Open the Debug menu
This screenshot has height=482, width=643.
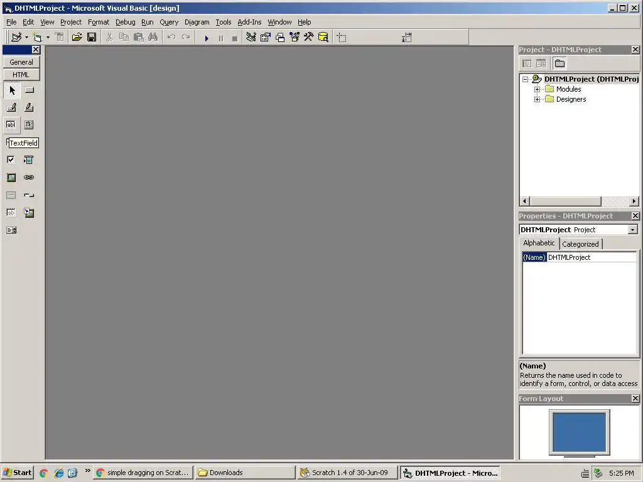click(125, 22)
